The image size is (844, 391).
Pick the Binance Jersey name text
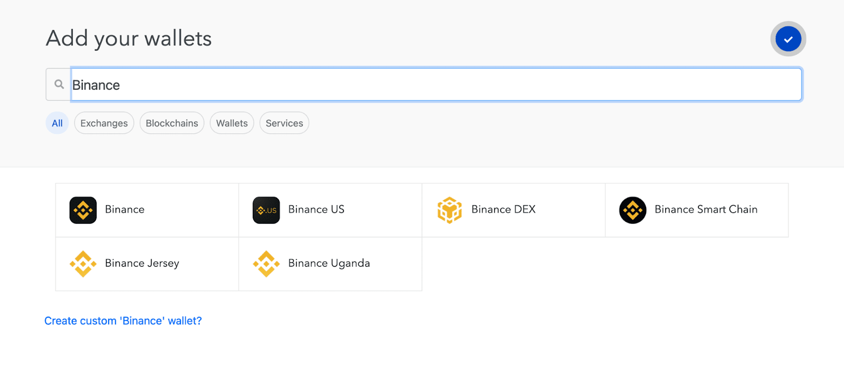pyautogui.click(x=142, y=263)
